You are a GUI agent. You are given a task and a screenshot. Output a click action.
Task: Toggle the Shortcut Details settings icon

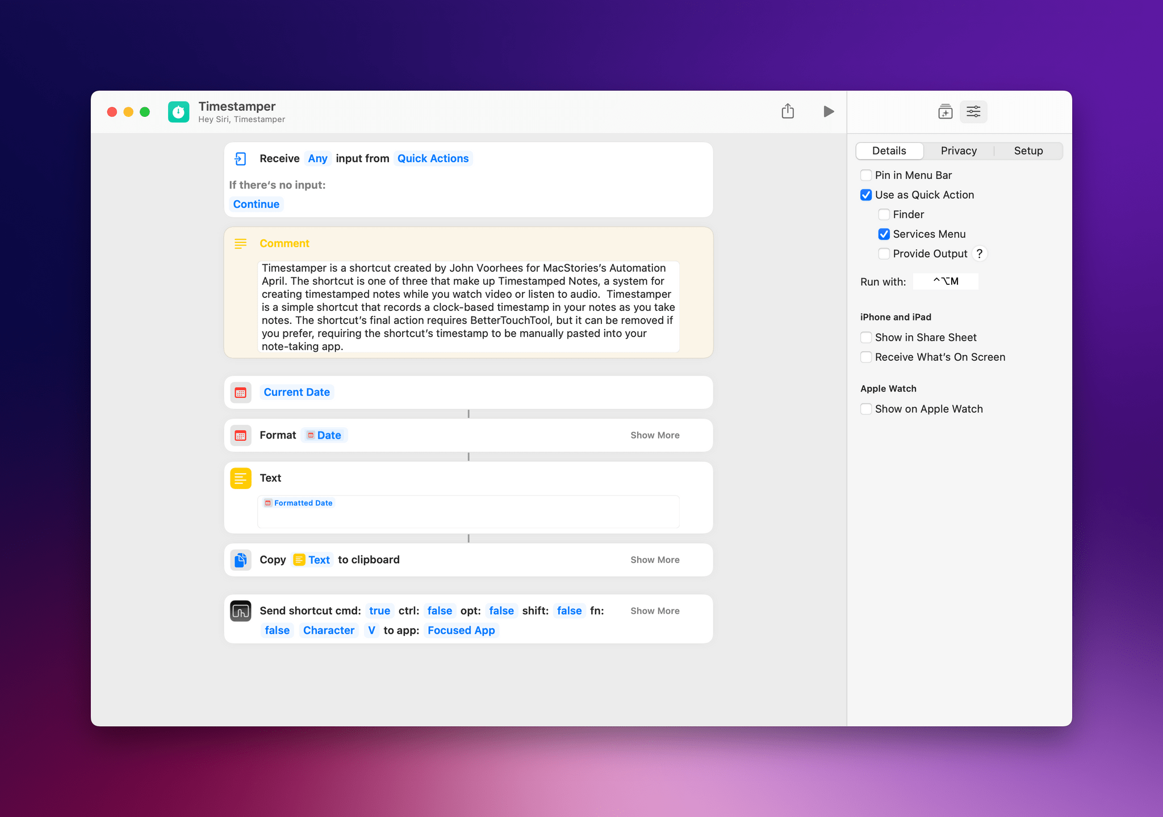(x=973, y=112)
